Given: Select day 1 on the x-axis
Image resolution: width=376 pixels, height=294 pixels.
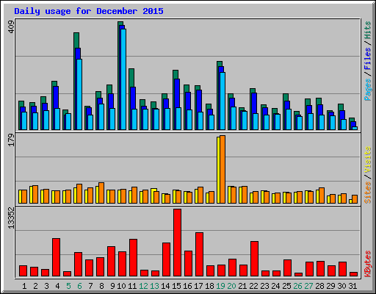Looking at the screenshot, I should point(24,286).
